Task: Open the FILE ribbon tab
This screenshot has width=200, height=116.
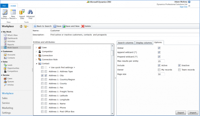Action: pyautogui.click(x=4, y=6)
